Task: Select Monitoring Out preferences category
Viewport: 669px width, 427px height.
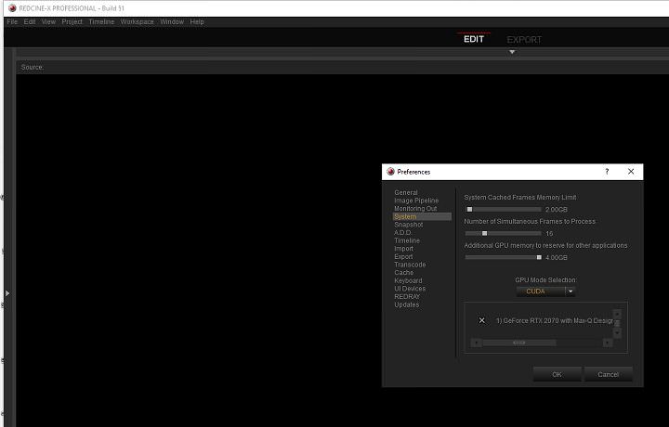Action: click(x=415, y=208)
